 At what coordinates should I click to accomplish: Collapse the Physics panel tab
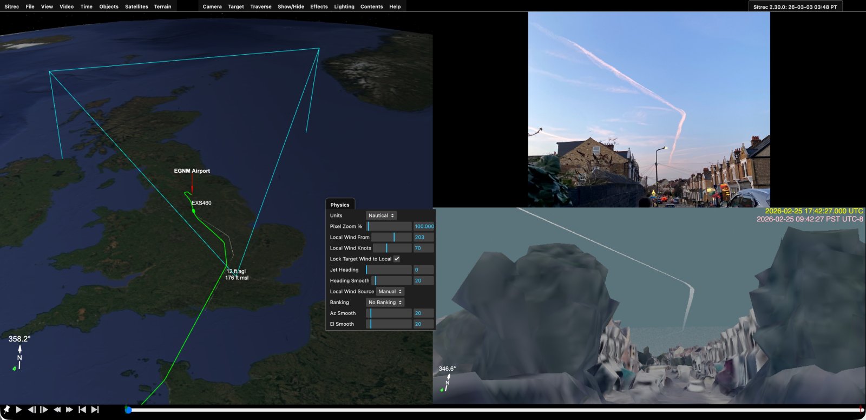[x=340, y=205]
